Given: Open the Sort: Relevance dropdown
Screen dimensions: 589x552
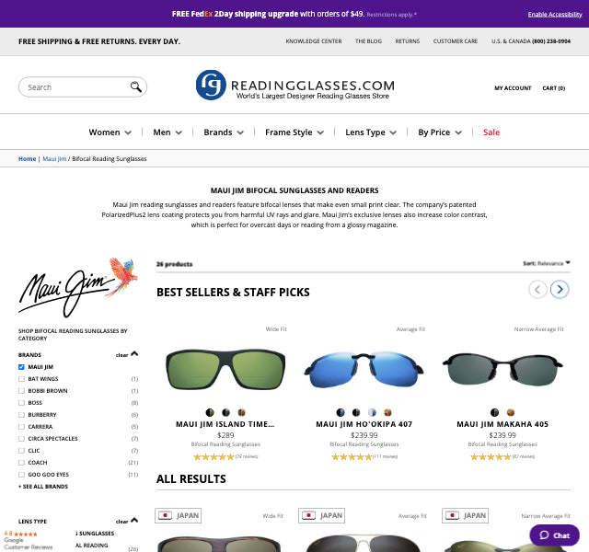Looking at the screenshot, I should point(547,263).
